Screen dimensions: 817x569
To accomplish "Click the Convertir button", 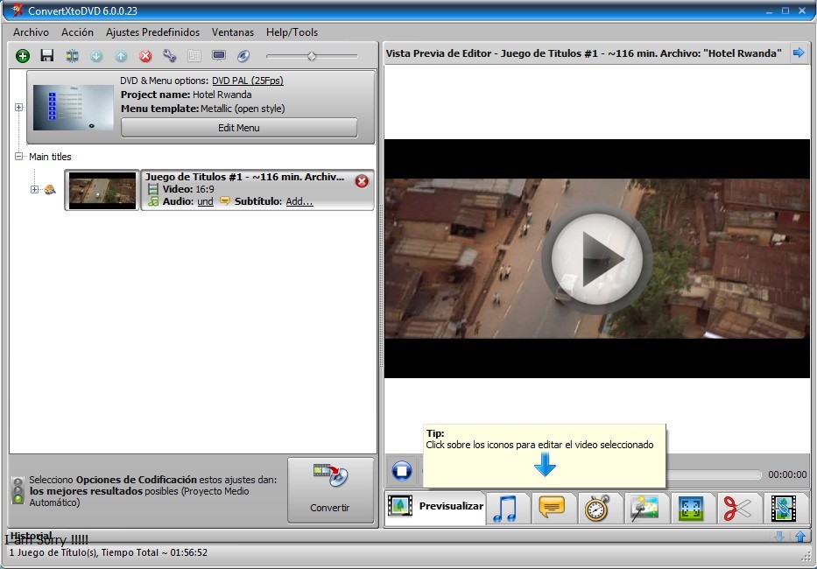I will coord(330,490).
